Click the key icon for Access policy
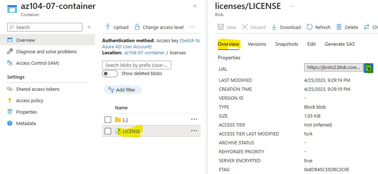This screenshot has width=378, height=174. (10, 100)
